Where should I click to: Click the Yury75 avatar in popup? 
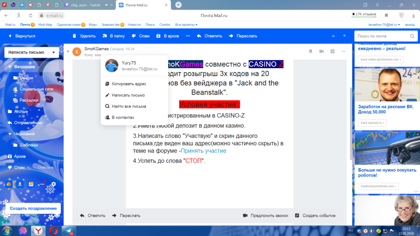[x=112, y=65]
